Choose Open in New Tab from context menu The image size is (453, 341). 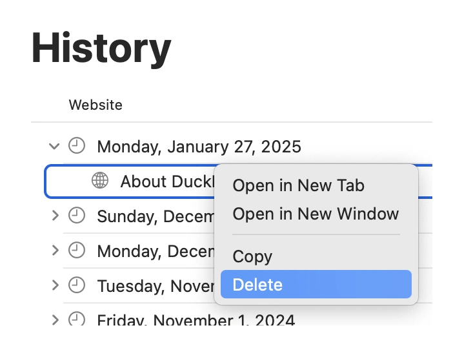(x=298, y=186)
